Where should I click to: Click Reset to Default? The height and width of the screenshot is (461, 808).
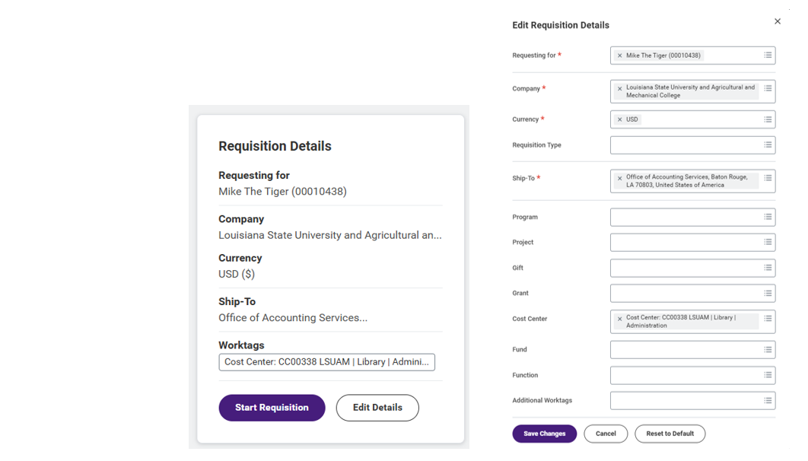click(670, 434)
